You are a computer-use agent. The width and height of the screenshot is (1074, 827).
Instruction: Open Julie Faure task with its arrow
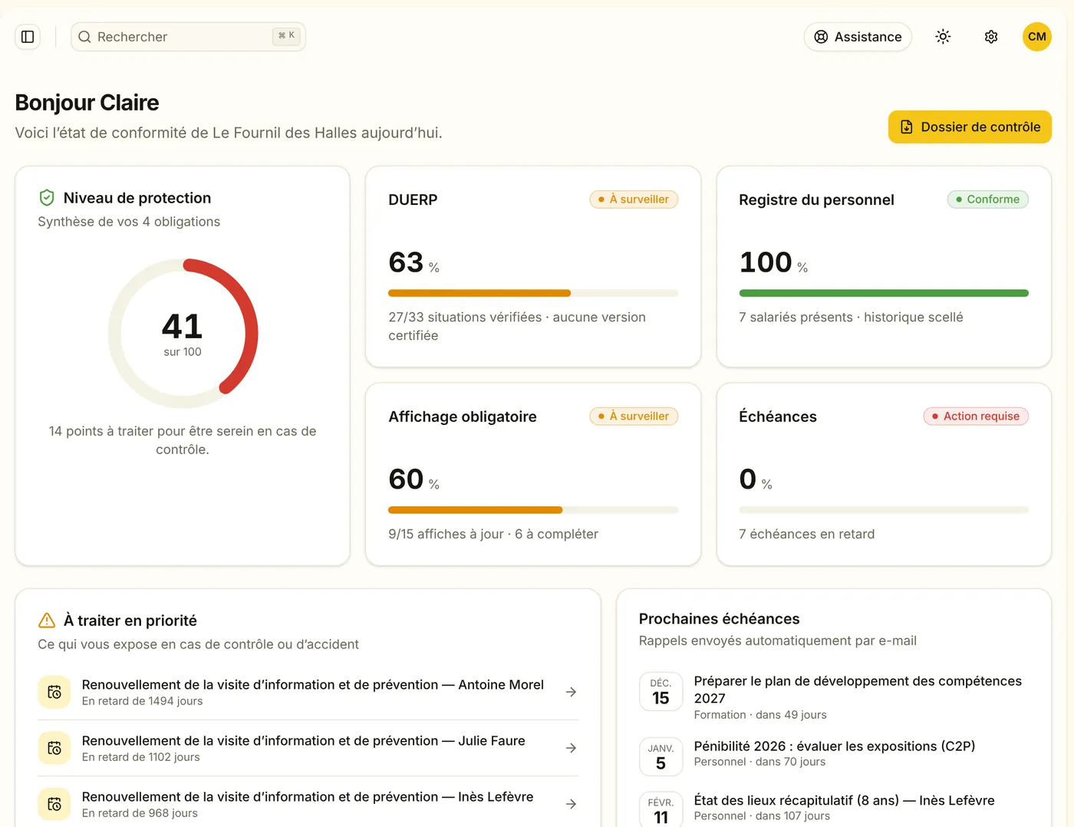[571, 748]
